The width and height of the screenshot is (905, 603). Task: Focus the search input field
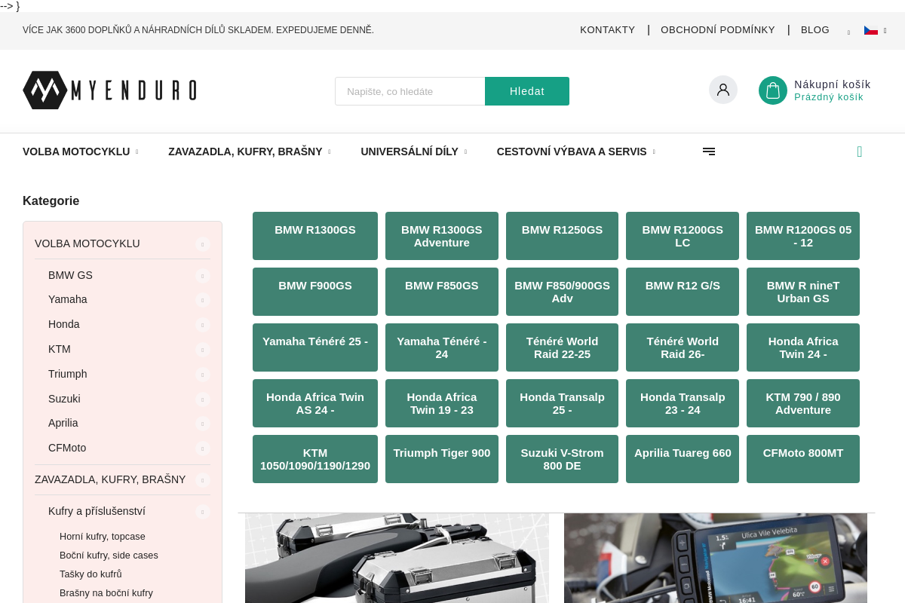click(x=410, y=91)
